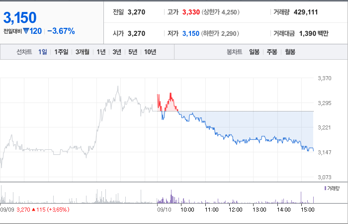This screenshot has height=224, width=348.
Task: Click the down-arrow icon beside 120
Action: [26, 31]
